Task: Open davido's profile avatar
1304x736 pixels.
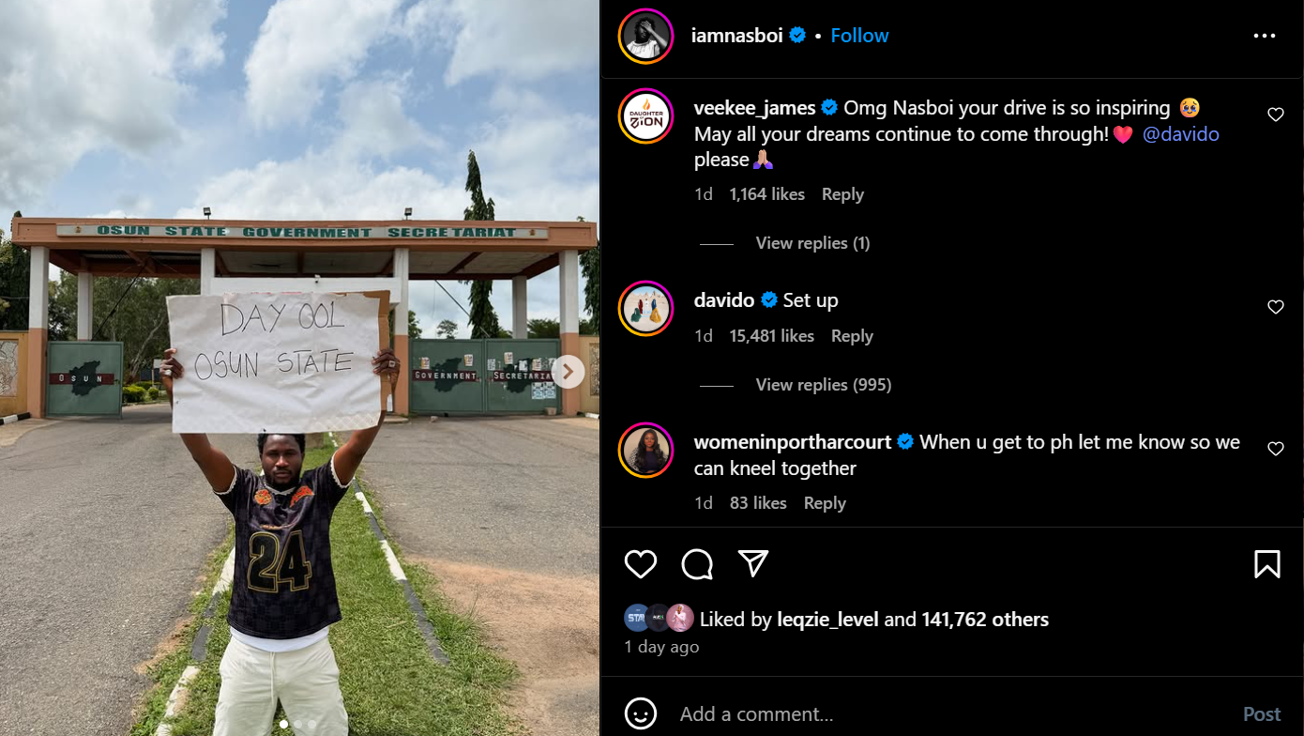Action: click(646, 308)
